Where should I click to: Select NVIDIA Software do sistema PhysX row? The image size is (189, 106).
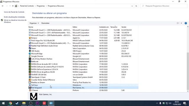click(83, 67)
